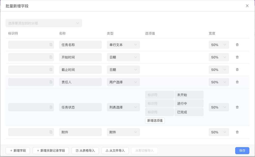The width and height of the screenshot is (255, 157).
Task: Click the table icon on 从表格导入 button
Action: [77, 150]
